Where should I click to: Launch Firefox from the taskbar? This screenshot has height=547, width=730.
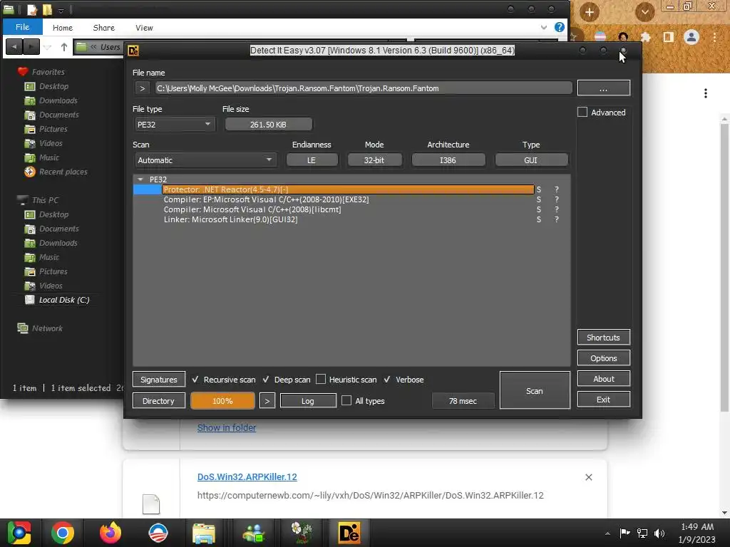click(110, 533)
